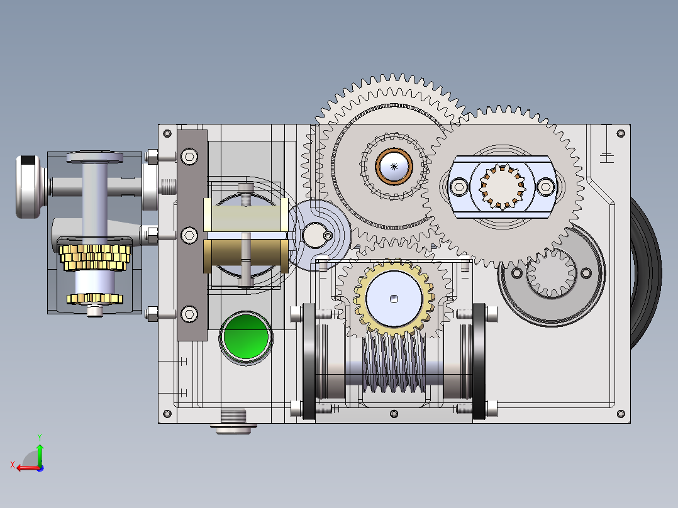The height and width of the screenshot is (508, 678).
Task: Click the blue Z axis dot of the triad
Action: coord(41,468)
